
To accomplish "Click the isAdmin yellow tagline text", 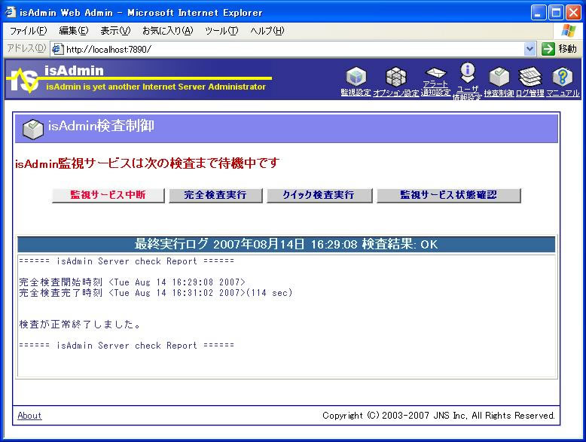I will click(156, 87).
